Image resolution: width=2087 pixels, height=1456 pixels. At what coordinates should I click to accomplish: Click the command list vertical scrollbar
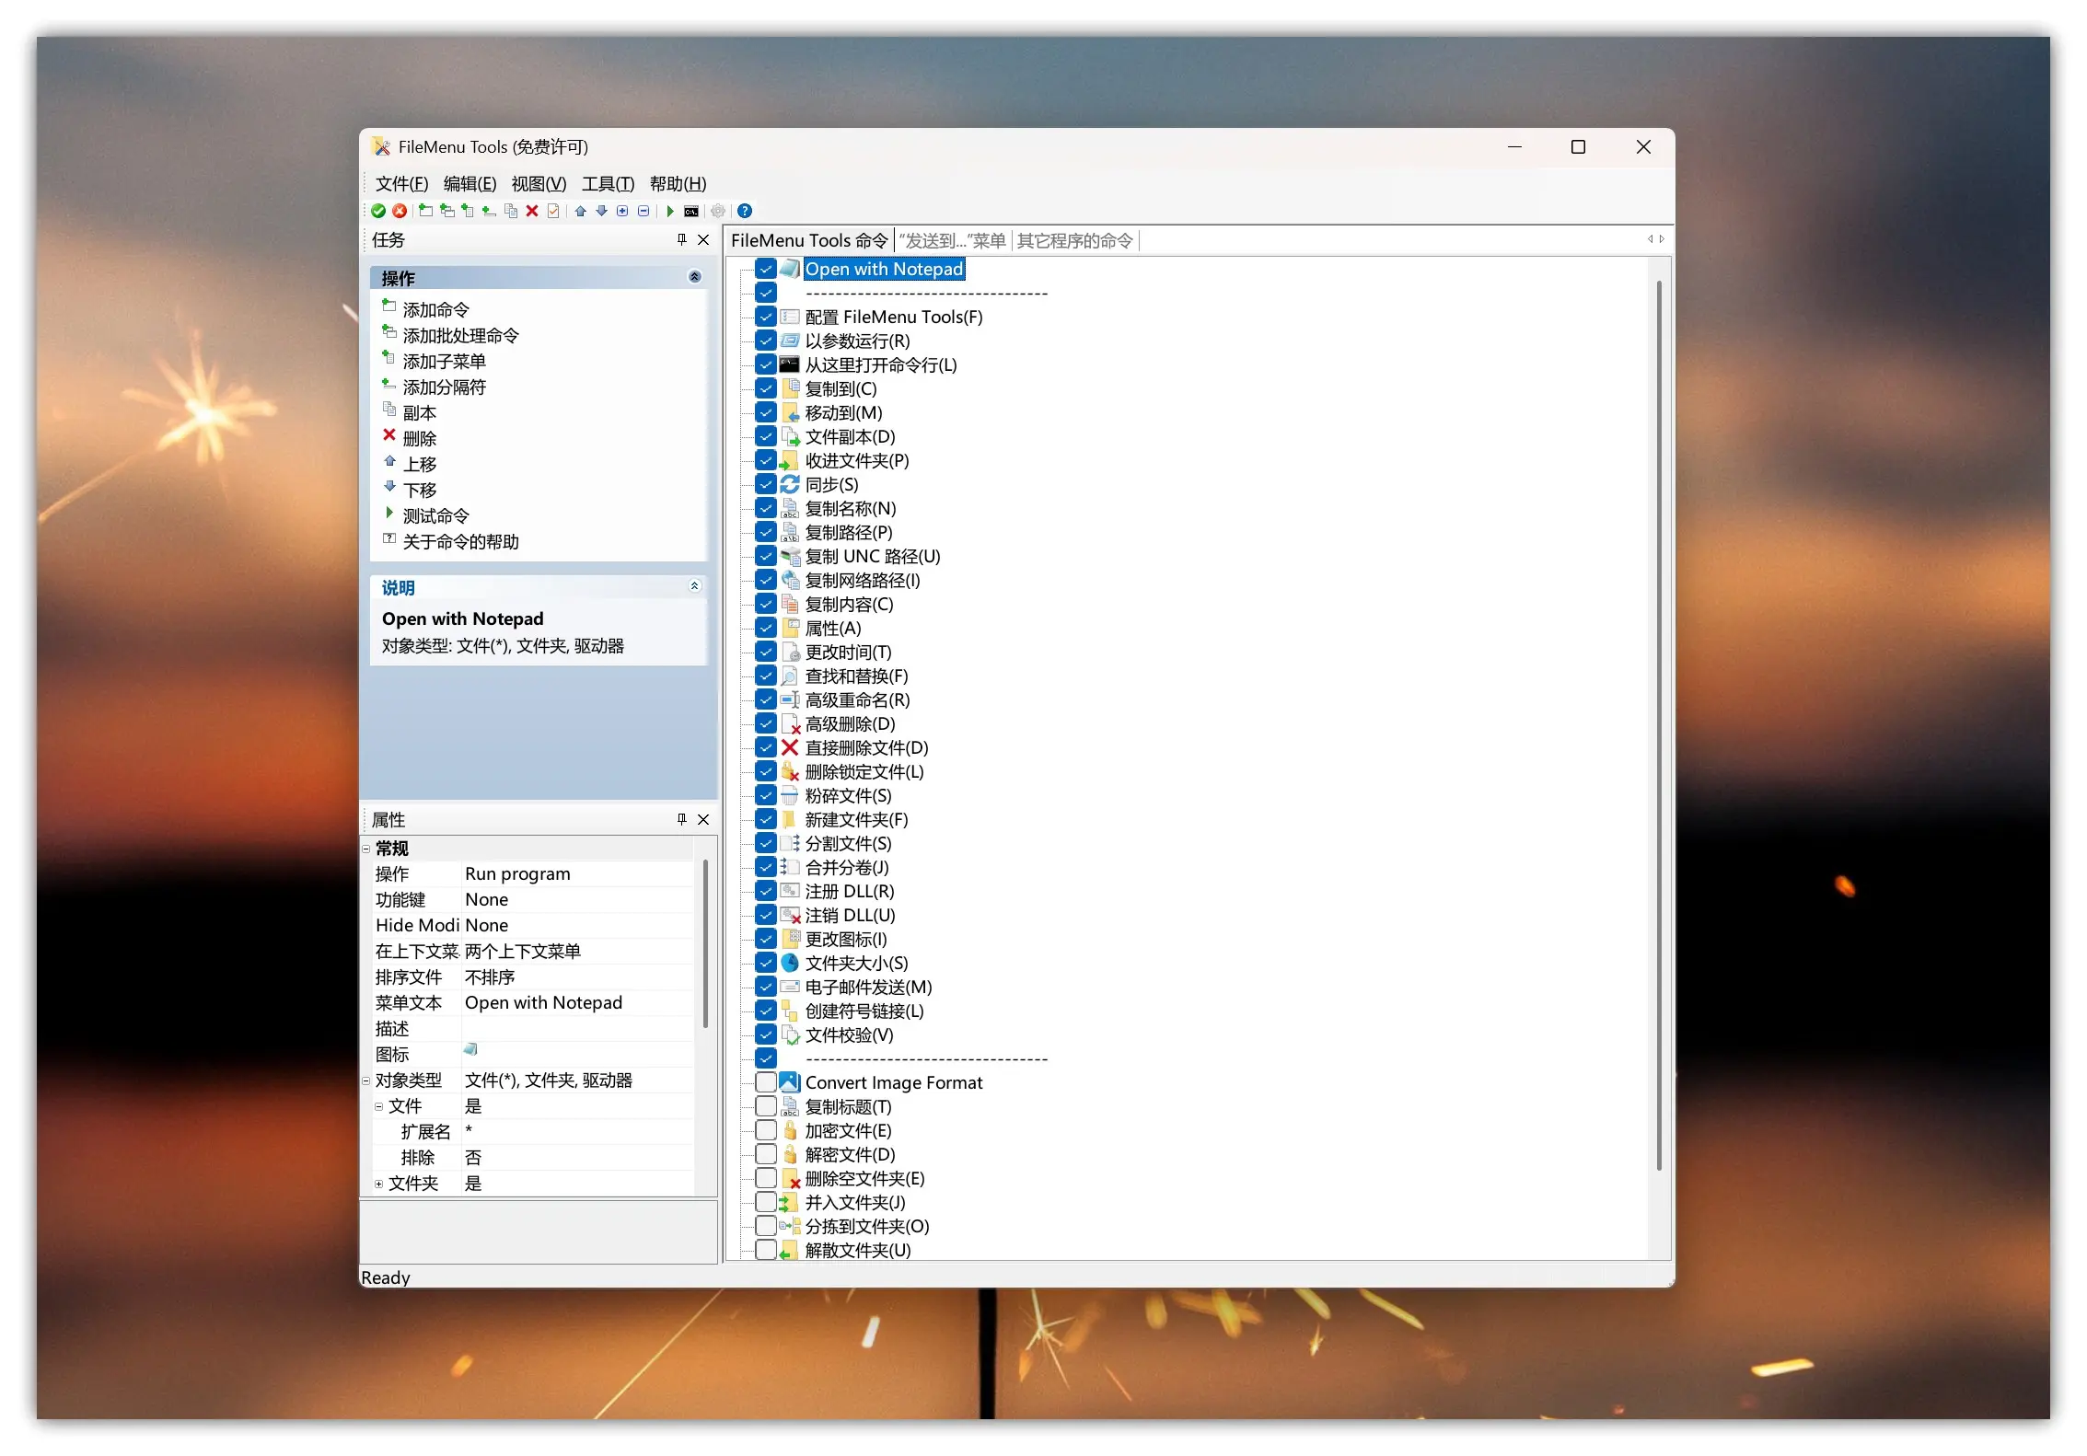click(1659, 727)
